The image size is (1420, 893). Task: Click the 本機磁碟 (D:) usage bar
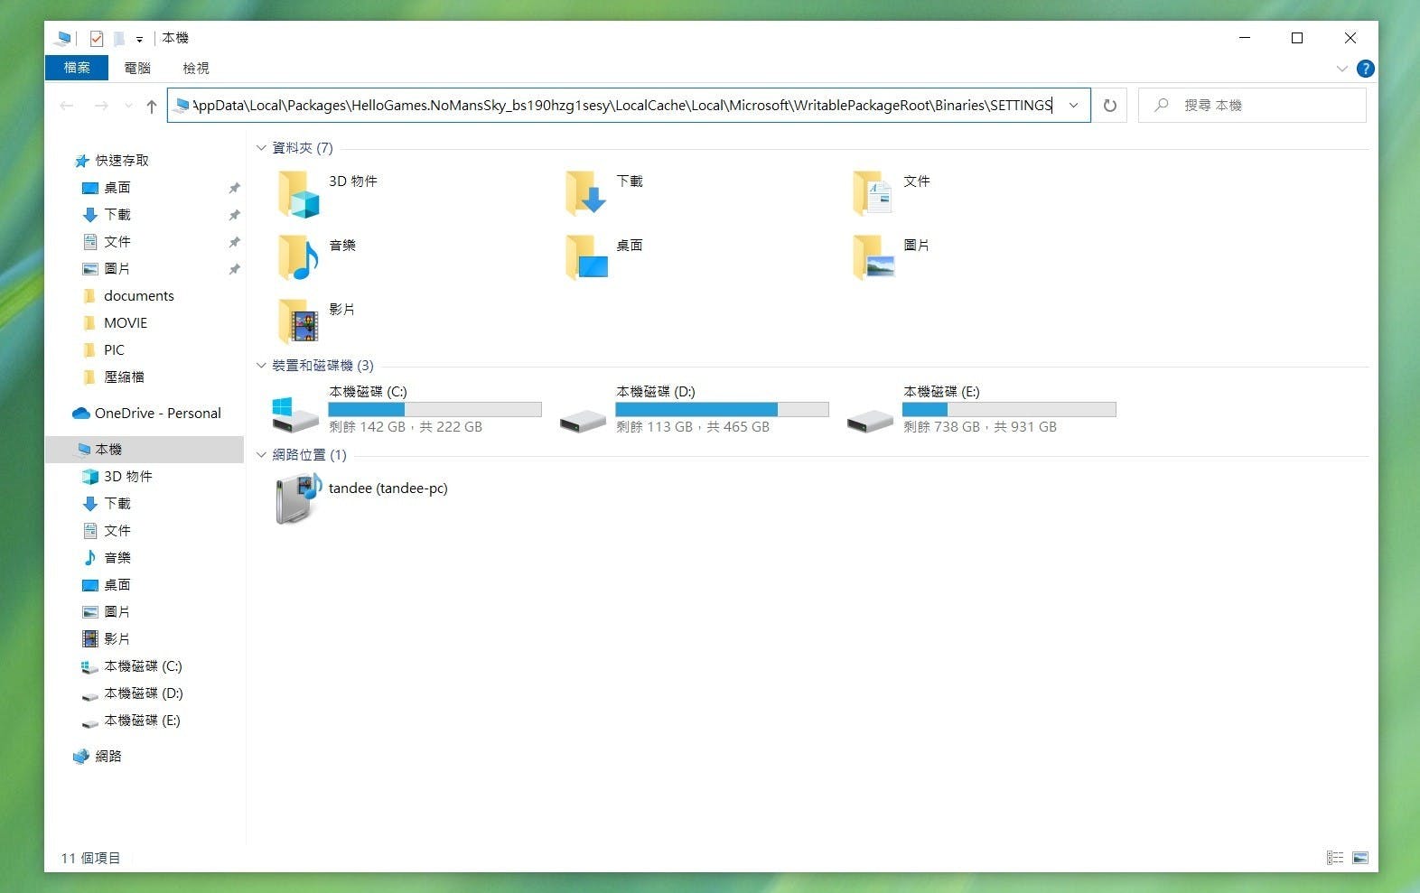click(721, 410)
